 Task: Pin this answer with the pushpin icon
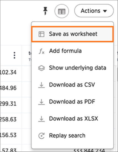pyautogui.click(x=45, y=11)
